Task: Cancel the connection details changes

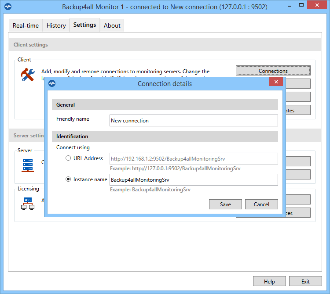Action: (261, 204)
